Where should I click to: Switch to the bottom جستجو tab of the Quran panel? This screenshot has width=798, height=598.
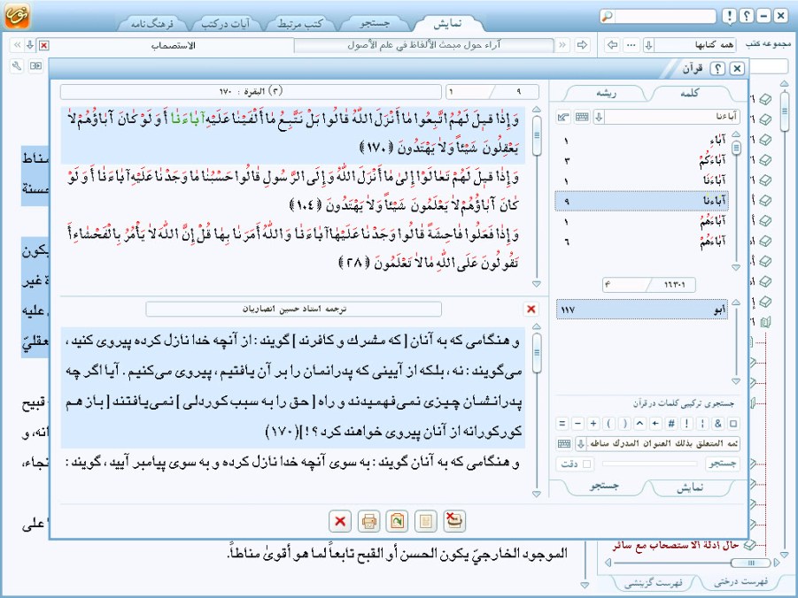(x=605, y=487)
